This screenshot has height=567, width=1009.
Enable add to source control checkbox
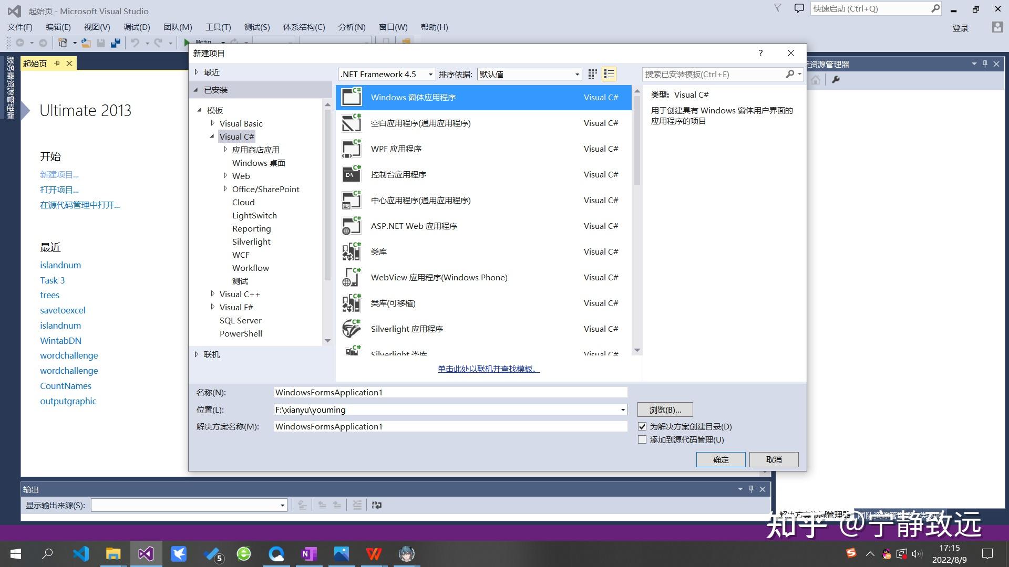(x=642, y=440)
